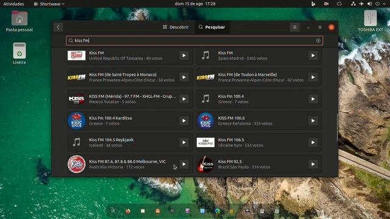
Task: Play Kiss Fm 100.4 Greece station
Action: (x=313, y=99)
